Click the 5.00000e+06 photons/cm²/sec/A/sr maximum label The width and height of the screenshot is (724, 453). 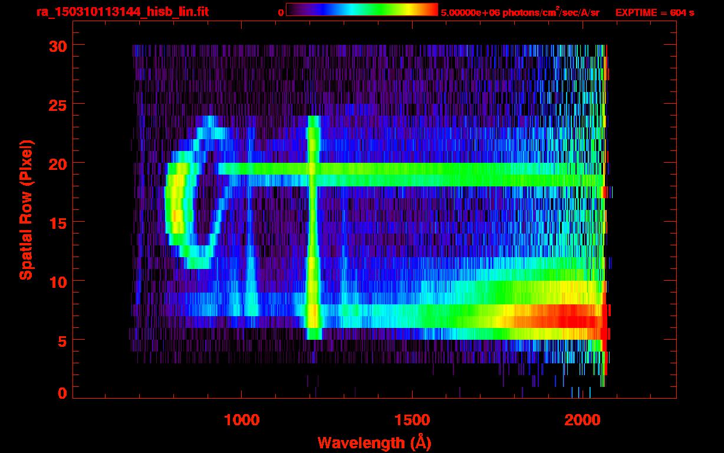click(x=520, y=12)
